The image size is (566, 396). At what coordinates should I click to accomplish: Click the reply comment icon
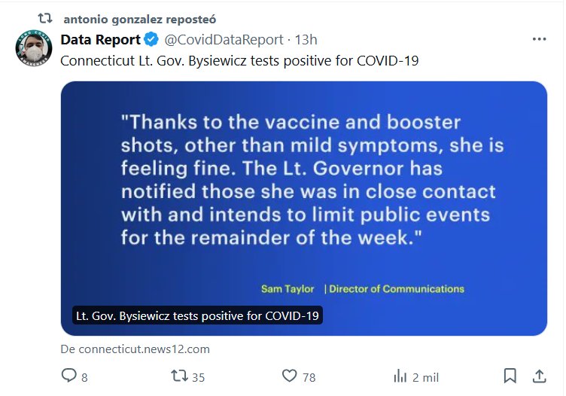[69, 375]
